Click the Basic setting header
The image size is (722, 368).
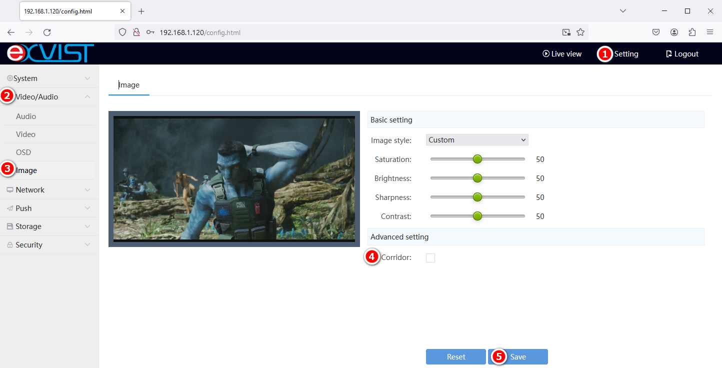coord(536,120)
